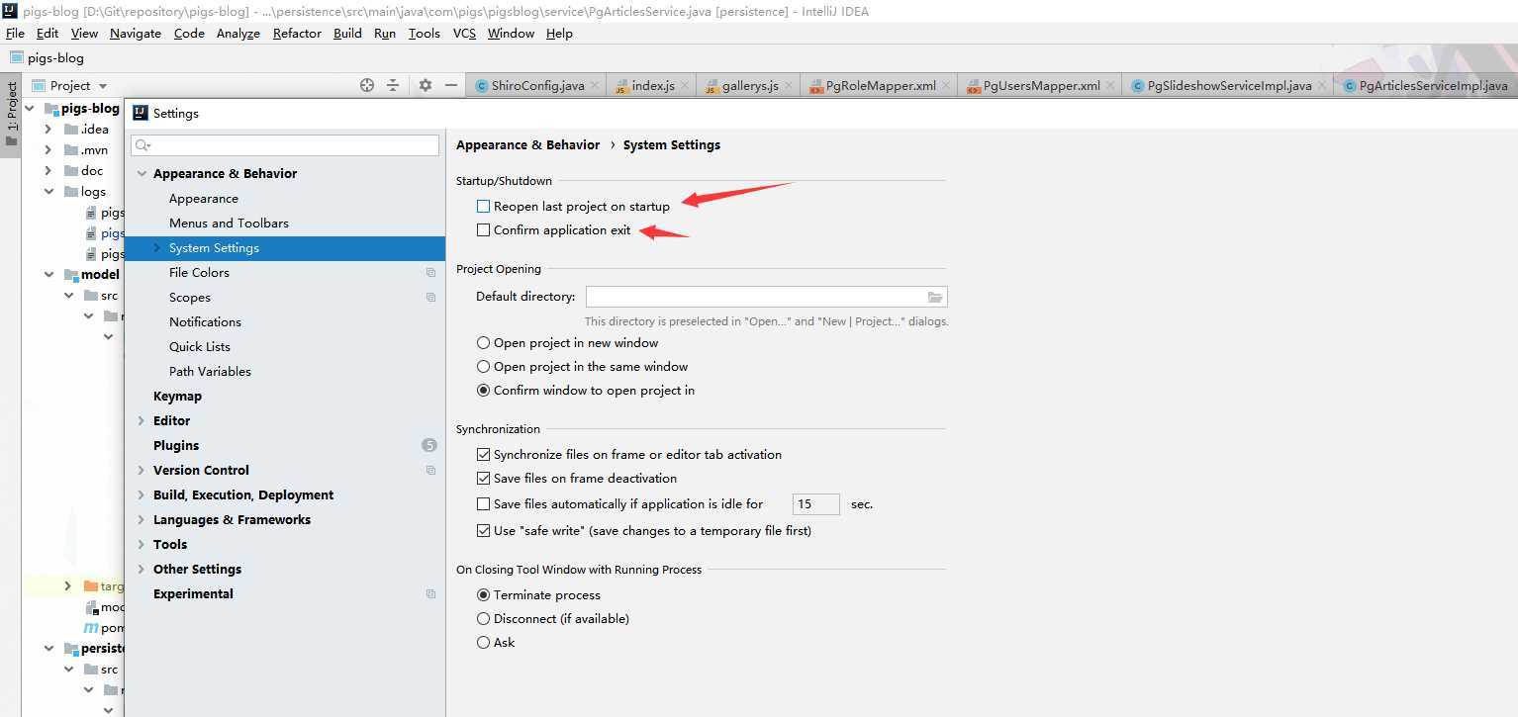This screenshot has height=717, width=1518.
Task: Close the gallerys.js editor tab
Action: click(789, 86)
